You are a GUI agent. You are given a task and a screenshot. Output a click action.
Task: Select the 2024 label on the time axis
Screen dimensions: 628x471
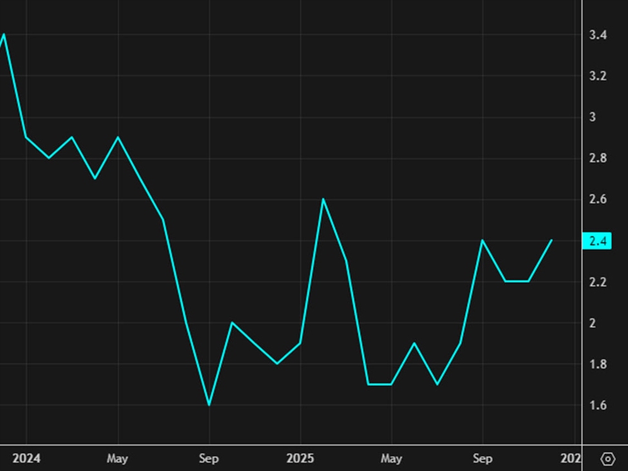point(28,459)
